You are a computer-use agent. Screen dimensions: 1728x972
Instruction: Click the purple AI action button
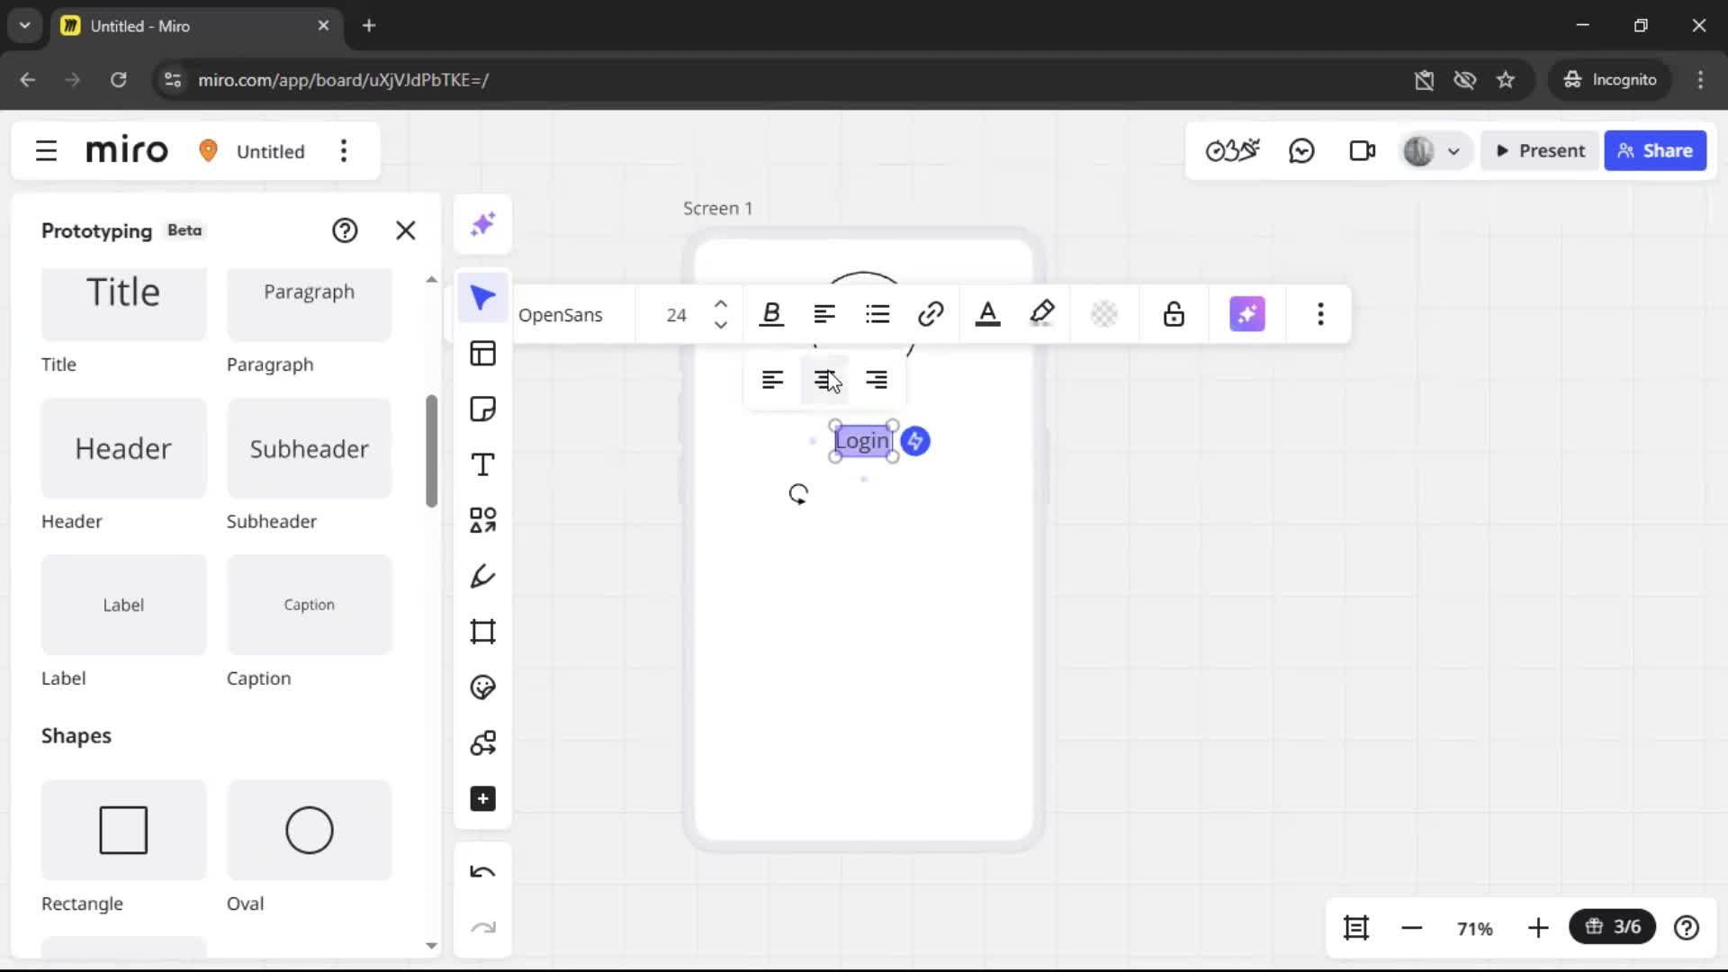(1247, 314)
